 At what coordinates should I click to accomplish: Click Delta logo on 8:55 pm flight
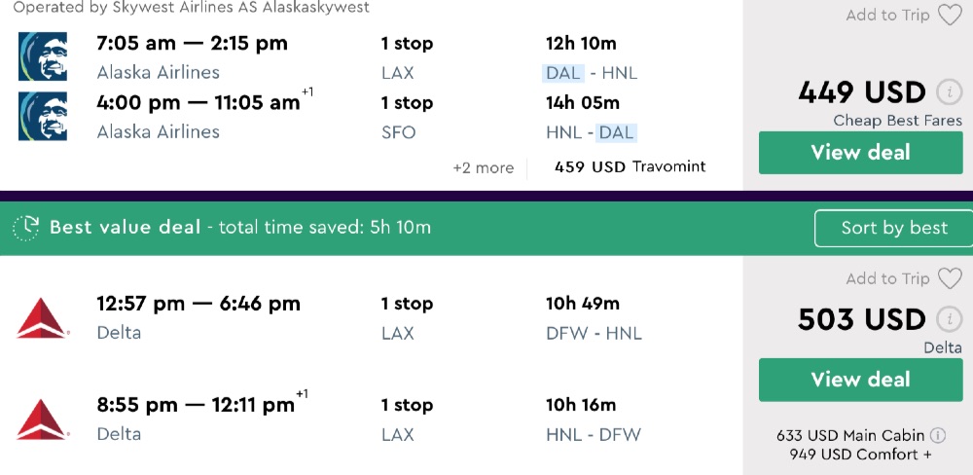(43, 419)
